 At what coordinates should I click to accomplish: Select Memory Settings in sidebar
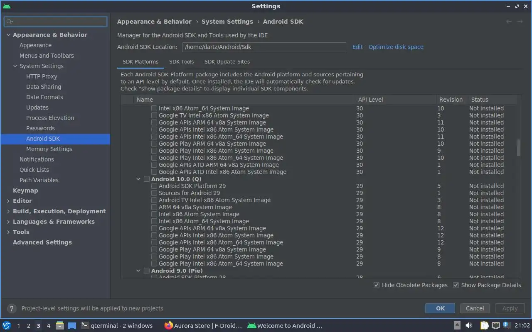[x=49, y=149]
